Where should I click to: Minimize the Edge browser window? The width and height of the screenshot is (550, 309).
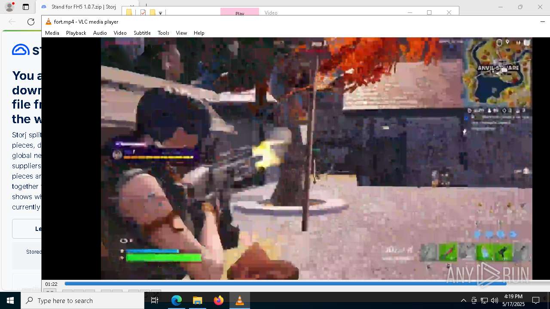[500, 7]
